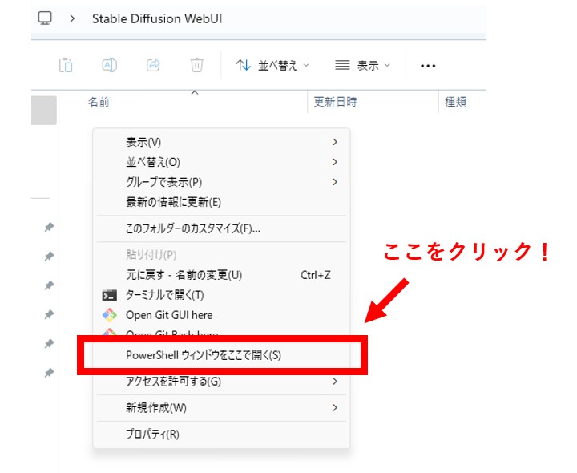
Task: Click the This PC monitor icon in address bar
Action: (x=45, y=18)
